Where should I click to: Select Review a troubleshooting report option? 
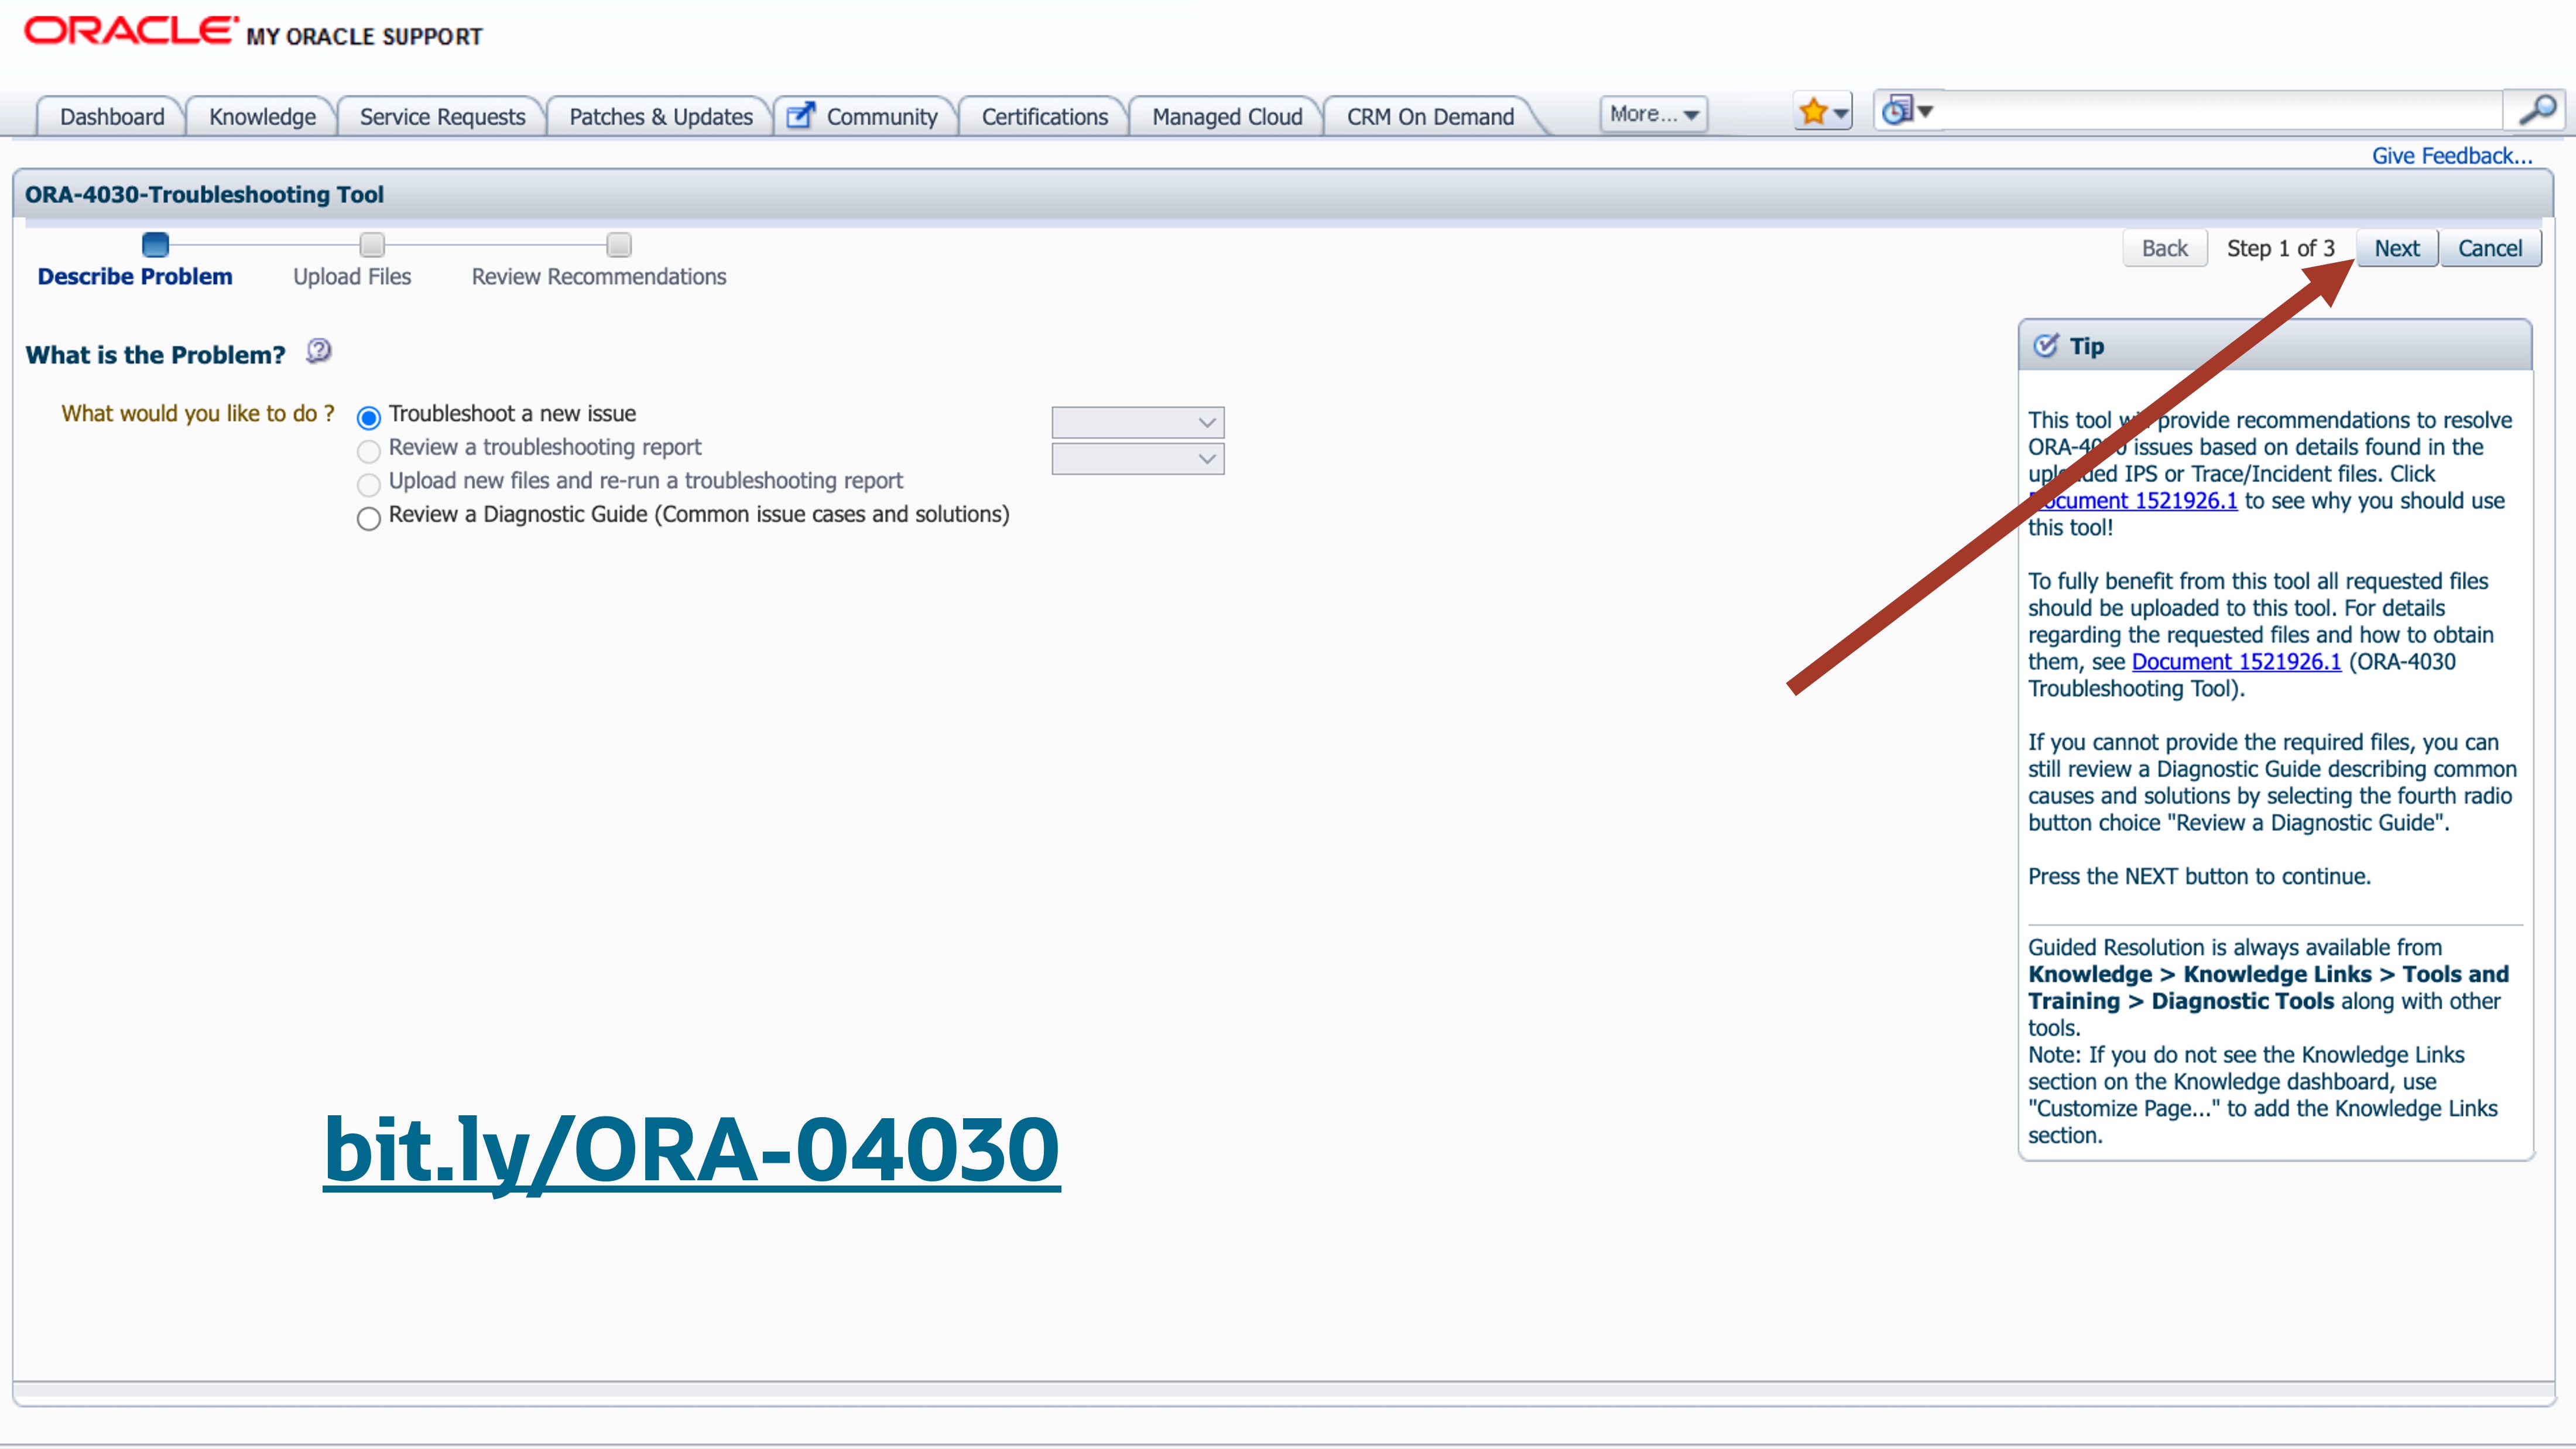tap(368, 451)
